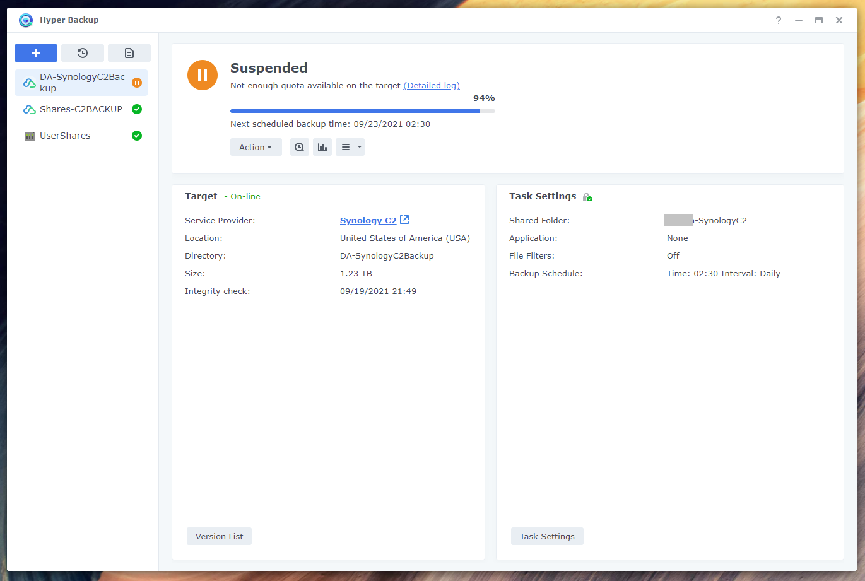865x581 pixels.
Task: Click directory value DA-SynologyC2Backup
Action: [x=387, y=255]
